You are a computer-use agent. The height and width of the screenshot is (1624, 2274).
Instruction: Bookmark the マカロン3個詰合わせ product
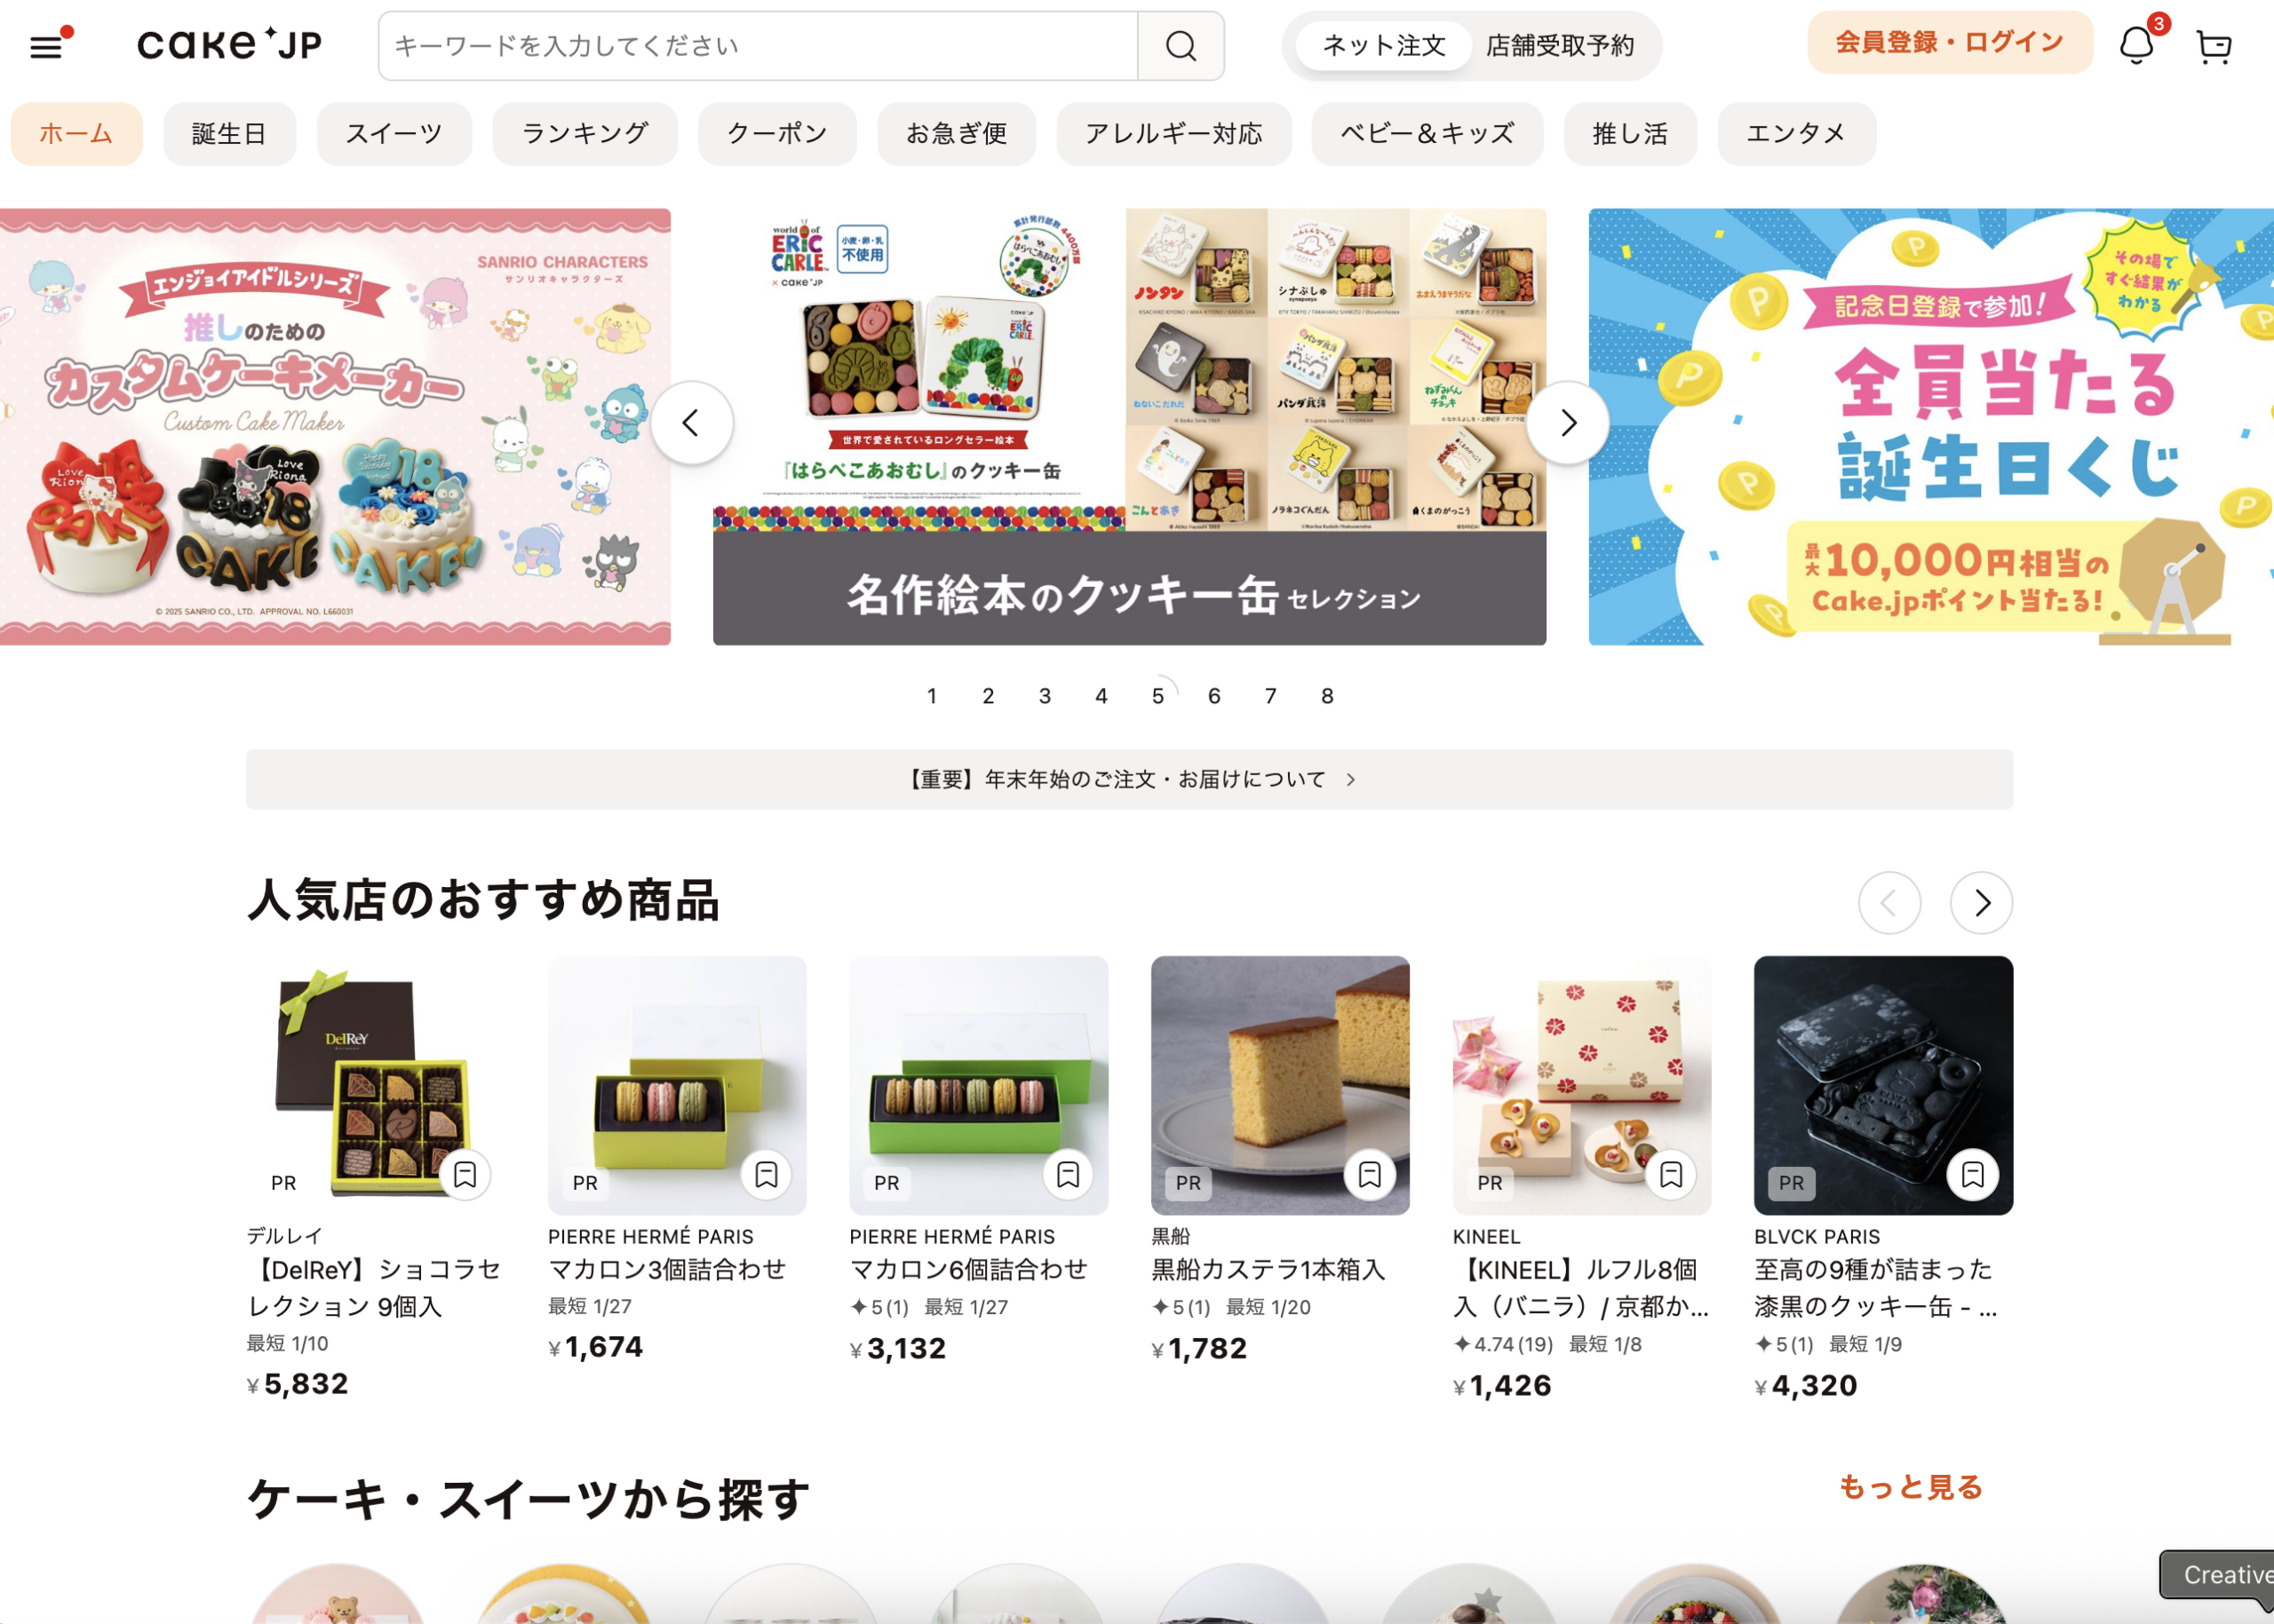(767, 1174)
